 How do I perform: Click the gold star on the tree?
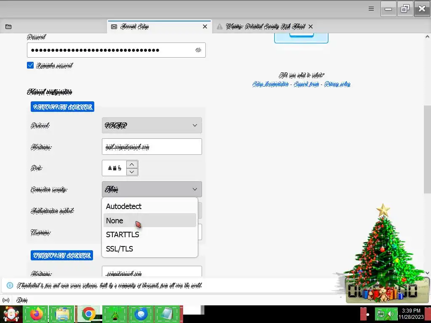pyautogui.click(x=383, y=210)
